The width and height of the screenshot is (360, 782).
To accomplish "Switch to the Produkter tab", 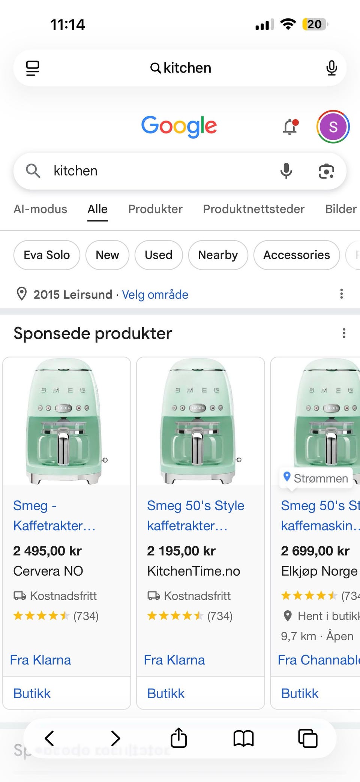I will [x=155, y=209].
